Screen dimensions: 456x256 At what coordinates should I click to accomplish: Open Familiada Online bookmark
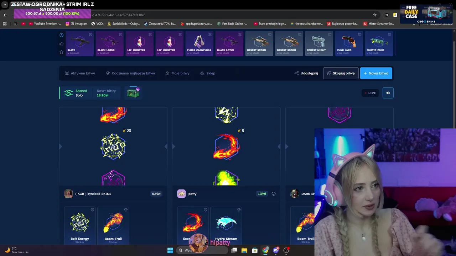point(232,24)
